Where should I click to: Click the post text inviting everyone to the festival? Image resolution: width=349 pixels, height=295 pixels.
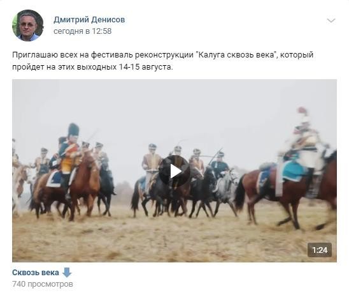(162, 61)
